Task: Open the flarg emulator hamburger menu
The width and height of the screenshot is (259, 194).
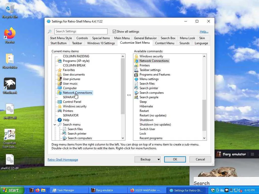Action: pos(252,154)
